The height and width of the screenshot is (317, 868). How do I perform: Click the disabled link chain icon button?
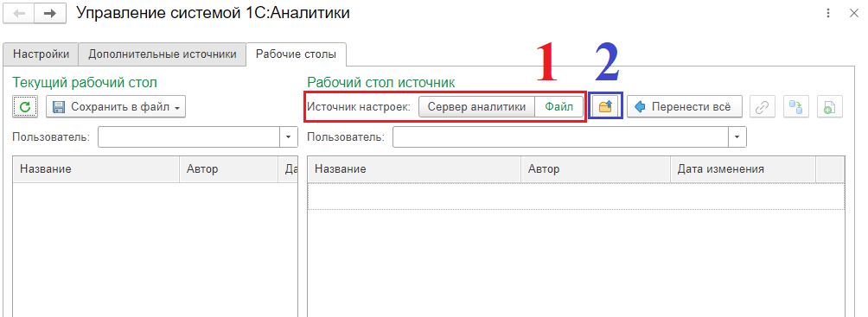click(763, 107)
